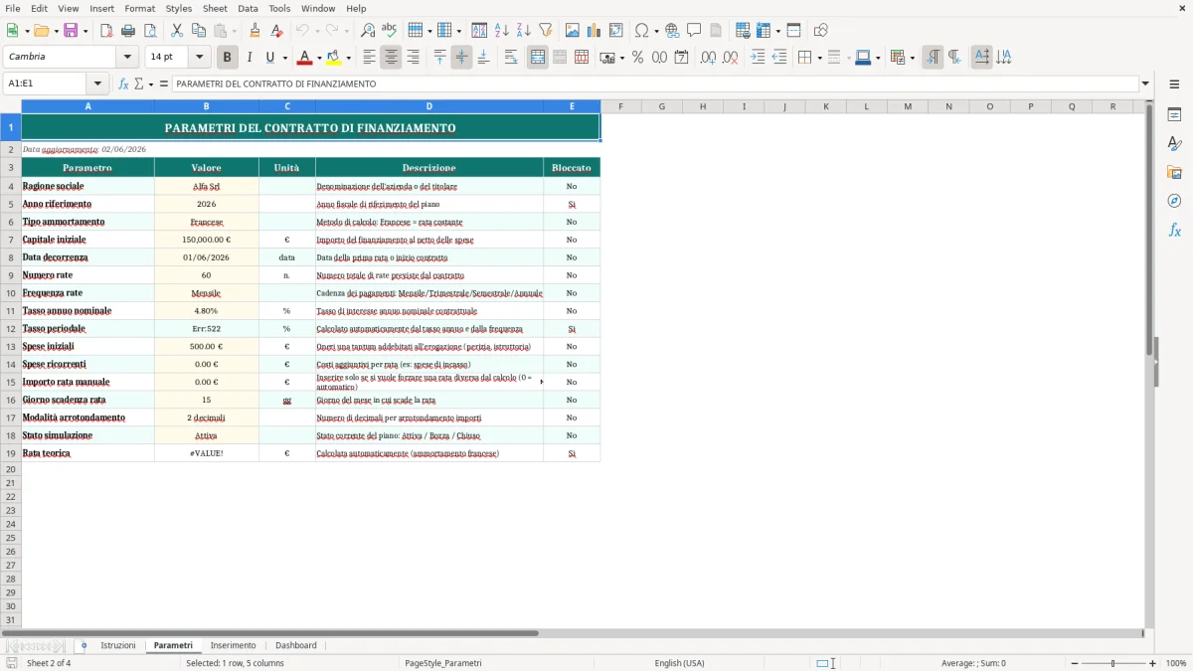Image resolution: width=1193 pixels, height=671 pixels.
Task: Run the spelling check
Action: (390, 31)
